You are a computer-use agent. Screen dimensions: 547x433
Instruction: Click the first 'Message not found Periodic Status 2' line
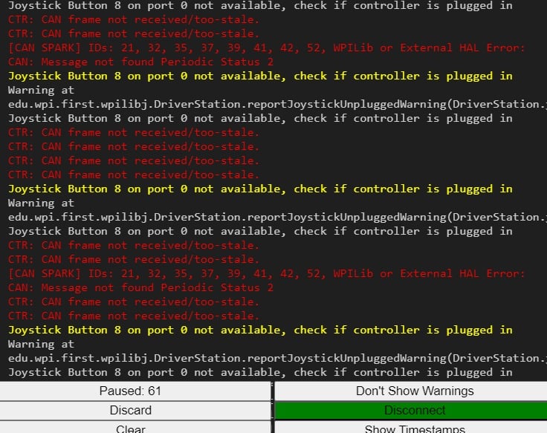tap(140, 62)
